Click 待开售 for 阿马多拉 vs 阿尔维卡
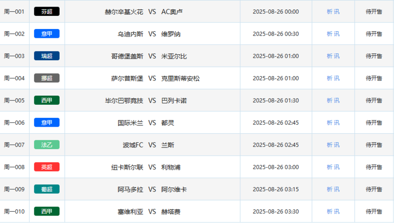Screen dimensions: 394x223 374,189
